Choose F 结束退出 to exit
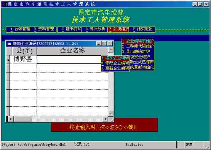 142,29
